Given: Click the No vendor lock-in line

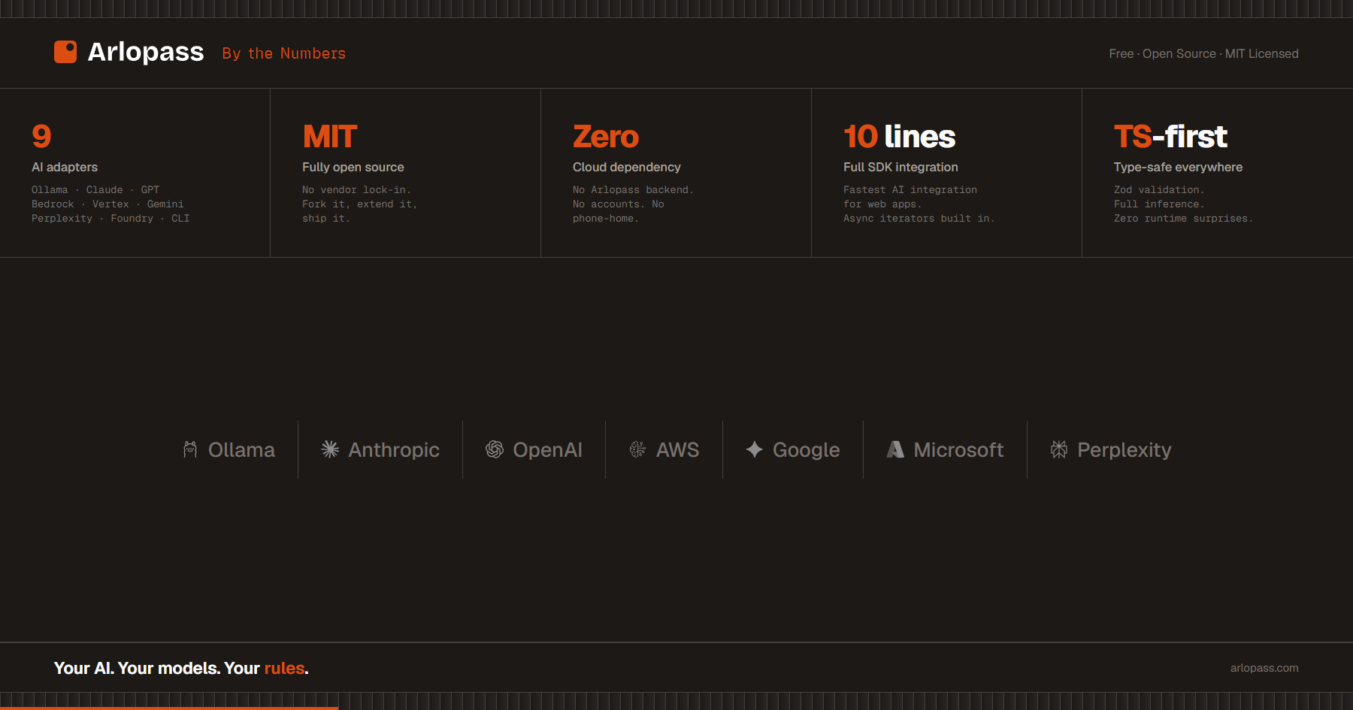Looking at the screenshot, I should click(356, 190).
